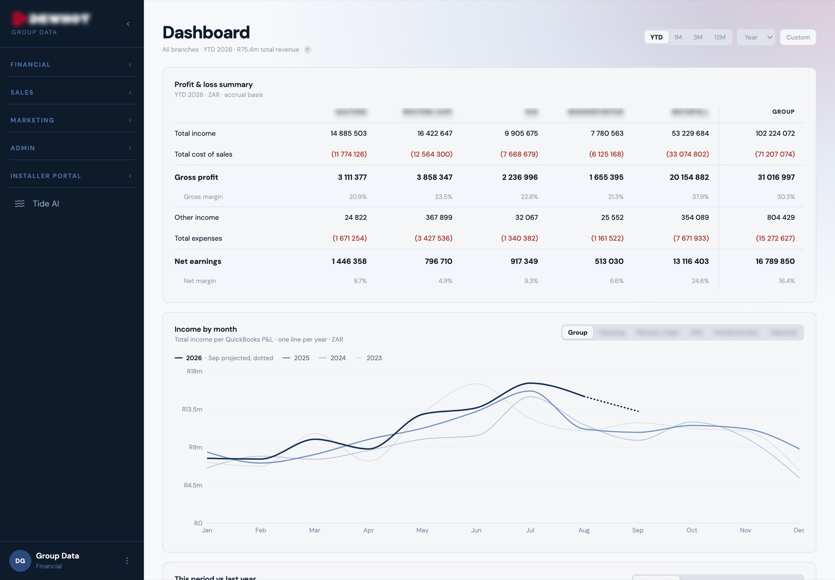Open the Tide AI wave icon

tap(20, 204)
